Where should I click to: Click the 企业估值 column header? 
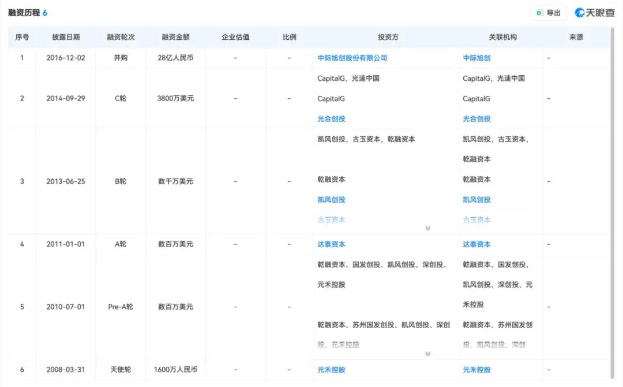[235, 37]
